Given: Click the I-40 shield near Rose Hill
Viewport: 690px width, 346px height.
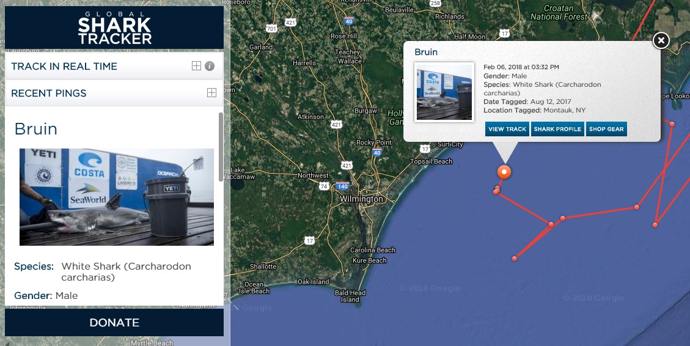Looking at the screenshot, I should (349, 21).
